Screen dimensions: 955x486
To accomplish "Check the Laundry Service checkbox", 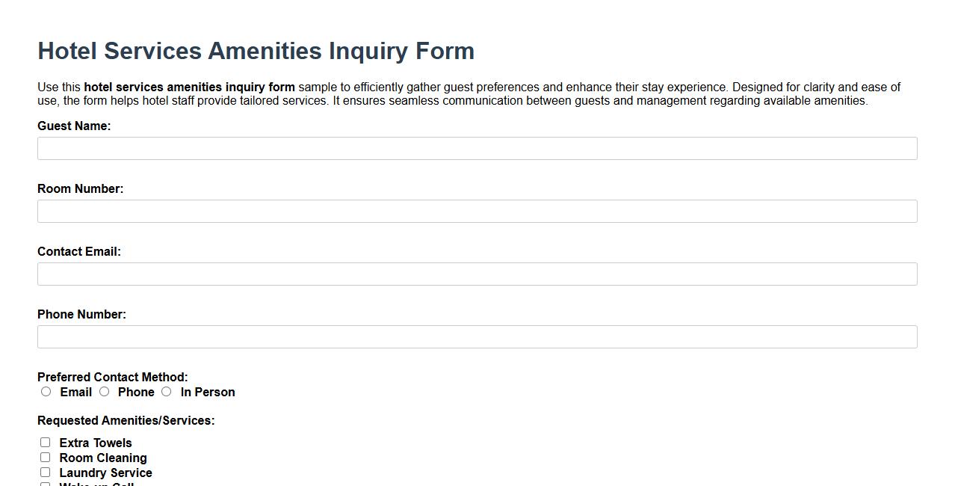I will [46, 472].
